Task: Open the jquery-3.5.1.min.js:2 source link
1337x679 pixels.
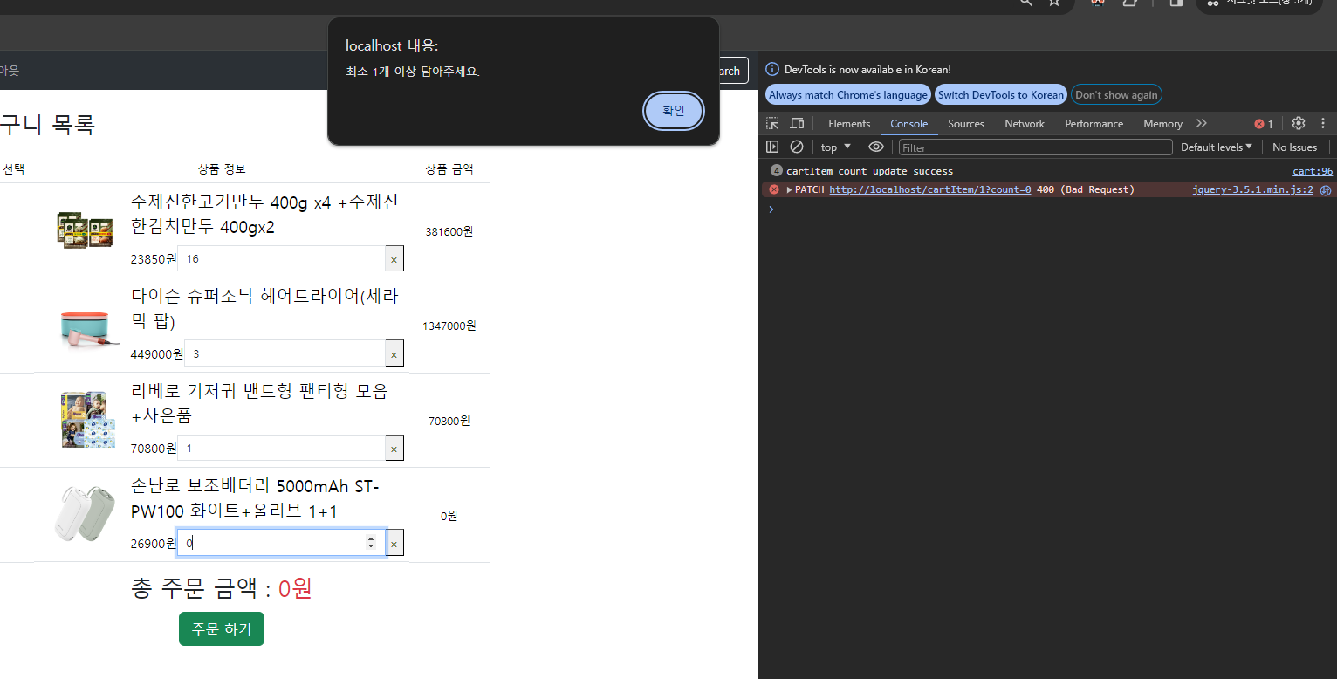Action: [x=1252, y=189]
